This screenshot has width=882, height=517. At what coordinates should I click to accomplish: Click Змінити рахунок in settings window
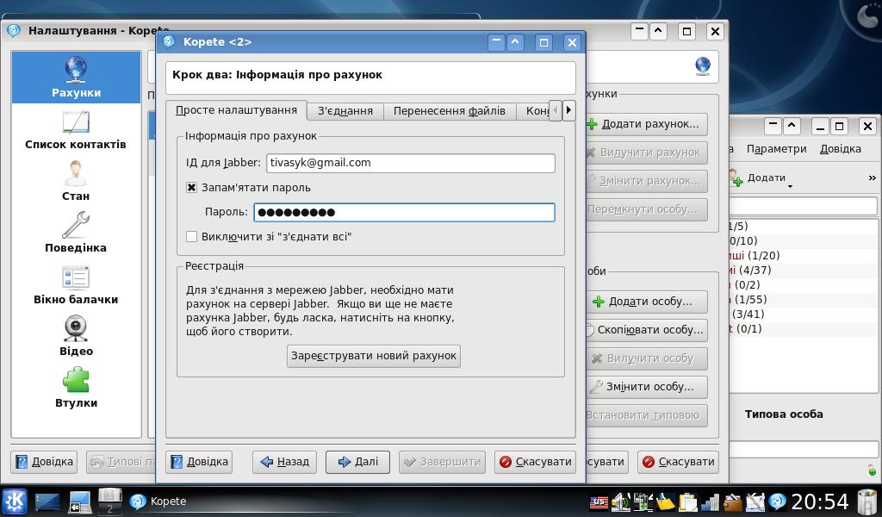pos(646,181)
